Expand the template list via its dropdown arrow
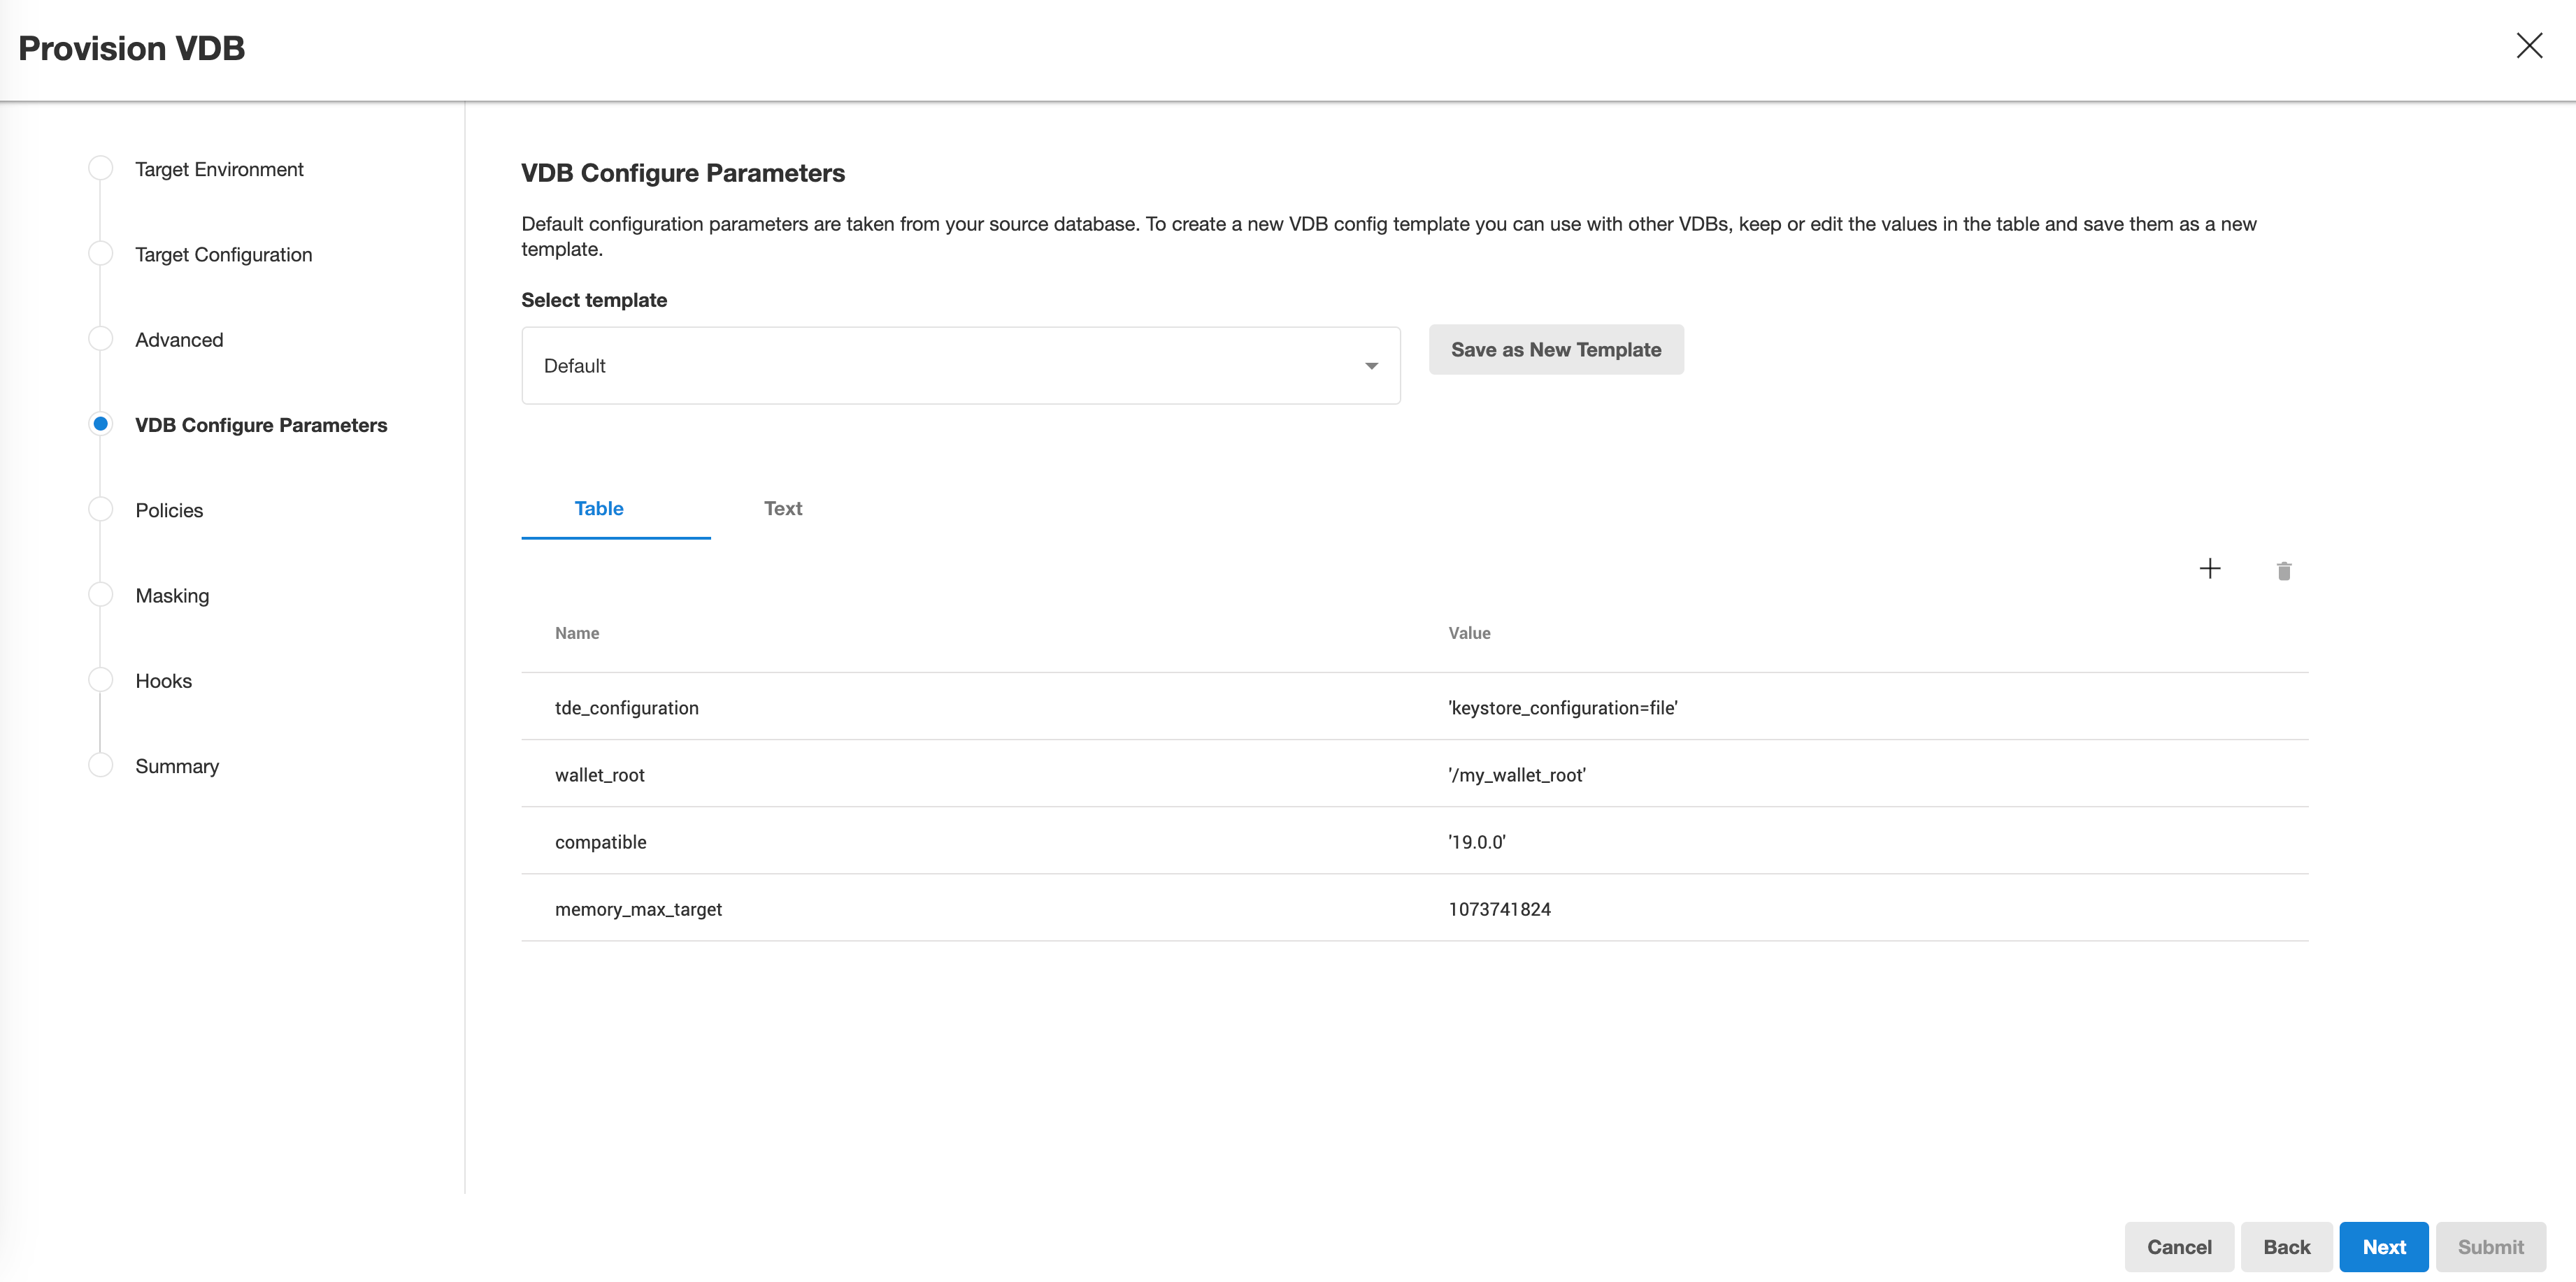 tap(1371, 365)
